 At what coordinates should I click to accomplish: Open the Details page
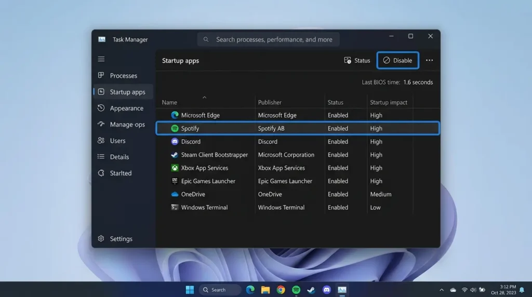(123, 157)
